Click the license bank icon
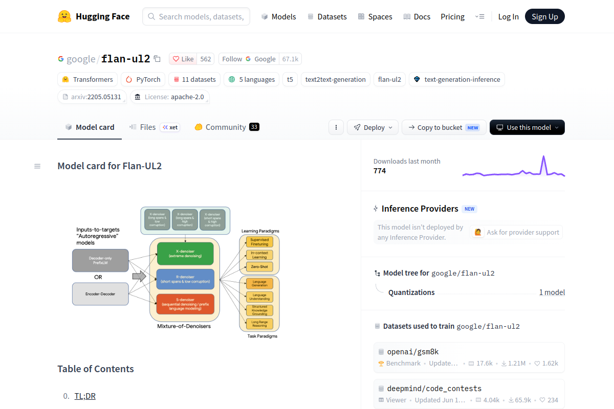Viewport: 614px width, 409px height. tap(138, 97)
